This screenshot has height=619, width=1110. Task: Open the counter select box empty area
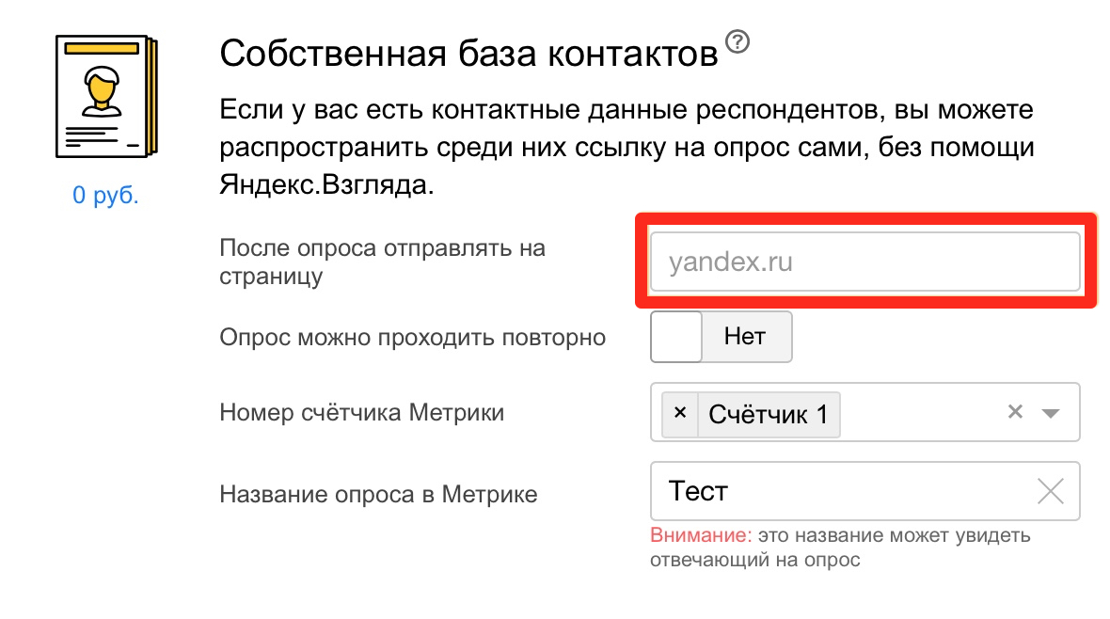[922, 413]
